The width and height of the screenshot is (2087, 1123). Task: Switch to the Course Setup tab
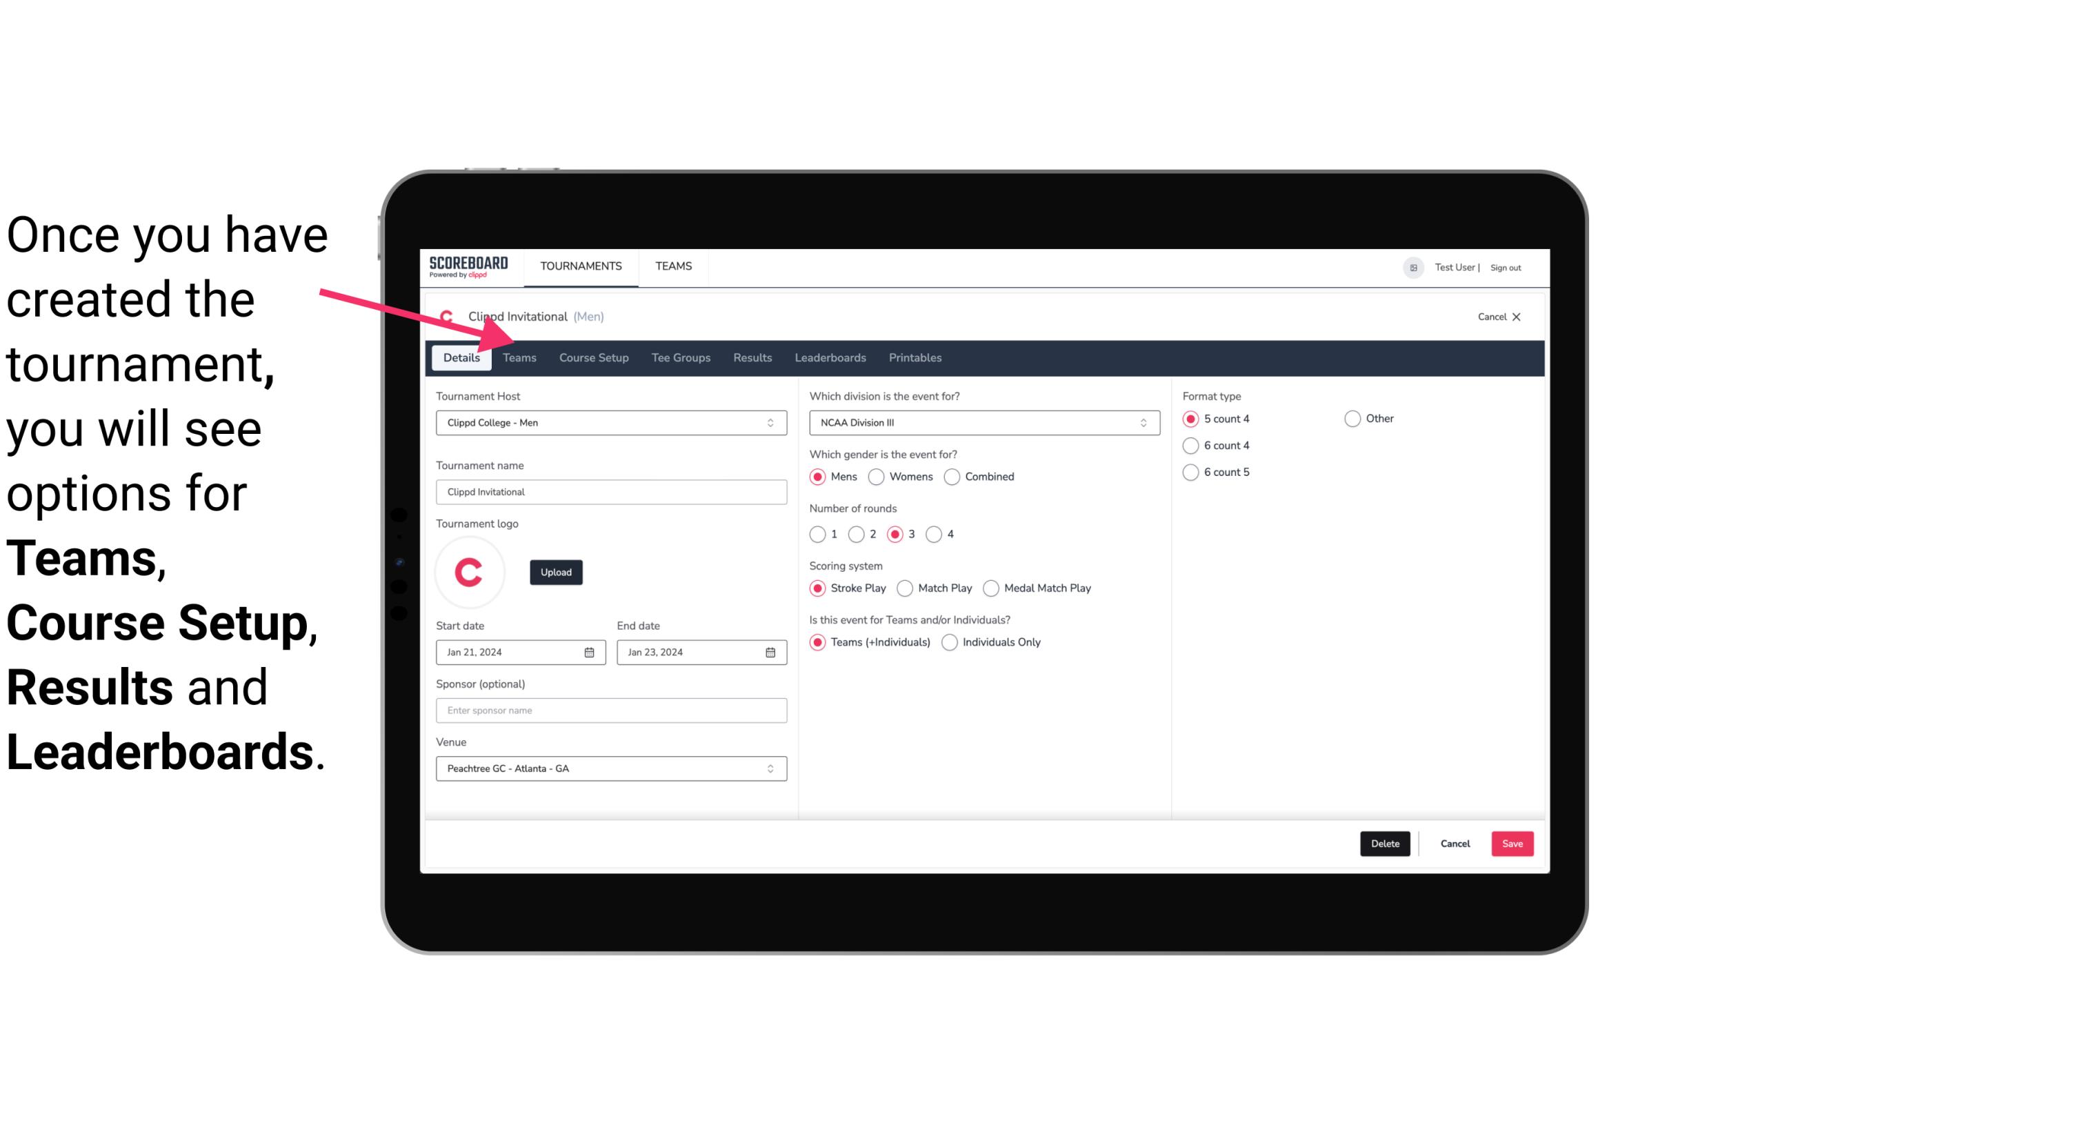click(x=592, y=357)
